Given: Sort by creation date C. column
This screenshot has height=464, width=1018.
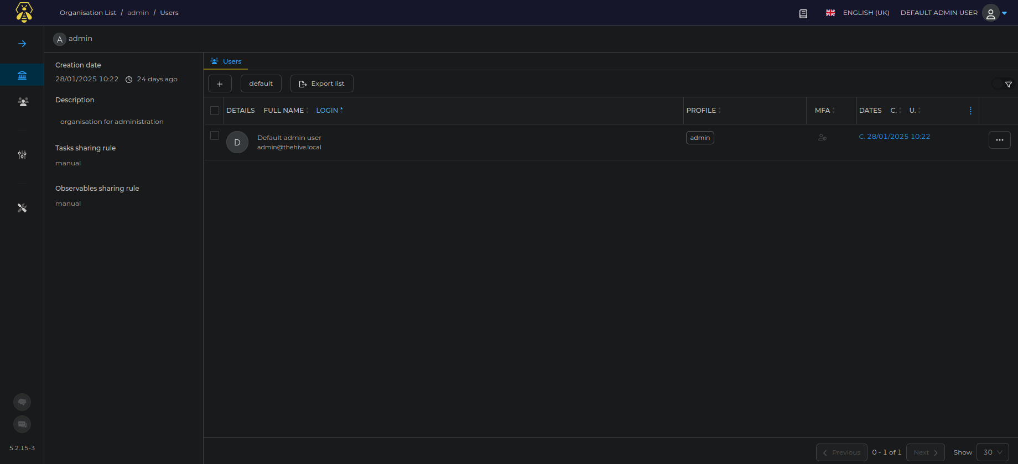Looking at the screenshot, I should (896, 111).
